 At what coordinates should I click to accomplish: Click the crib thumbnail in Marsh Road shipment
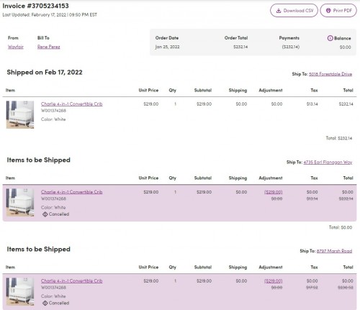point(20,291)
